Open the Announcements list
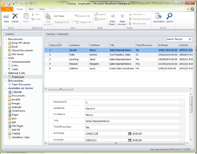197x154 pixels. (x=19, y=62)
